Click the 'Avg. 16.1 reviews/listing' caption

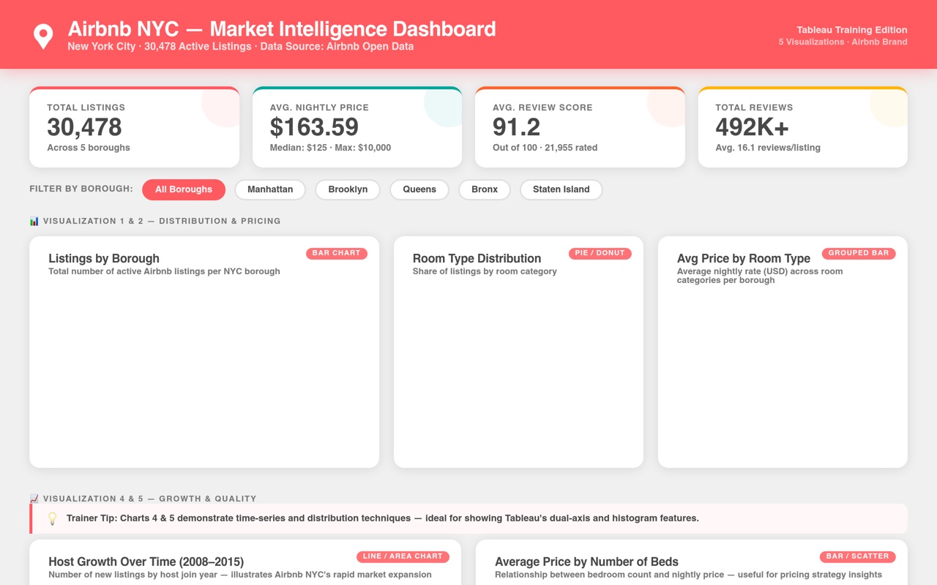pos(768,148)
